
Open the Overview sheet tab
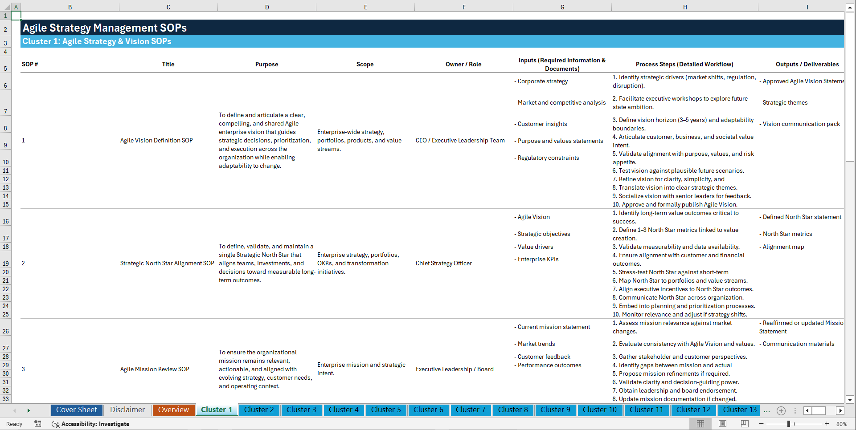click(x=173, y=410)
